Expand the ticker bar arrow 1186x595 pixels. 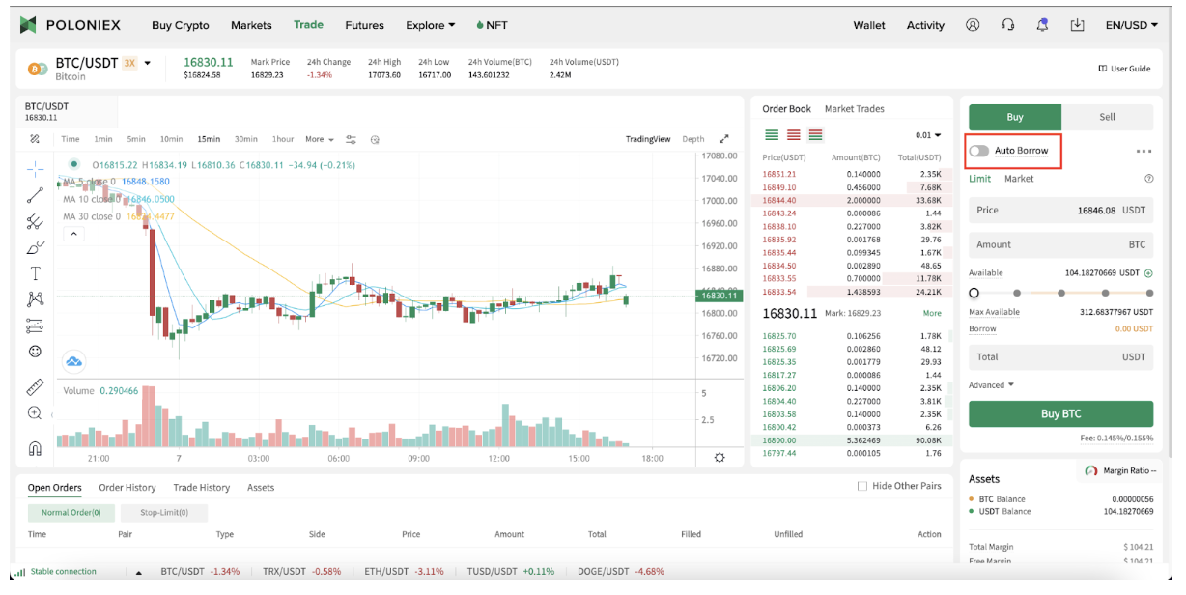pyautogui.click(x=138, y=572)
